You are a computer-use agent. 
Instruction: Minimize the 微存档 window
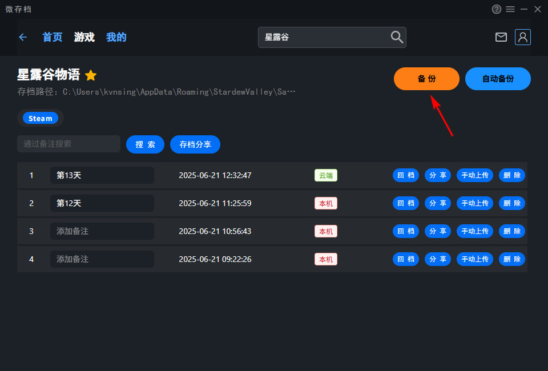(x=524, y=10)
